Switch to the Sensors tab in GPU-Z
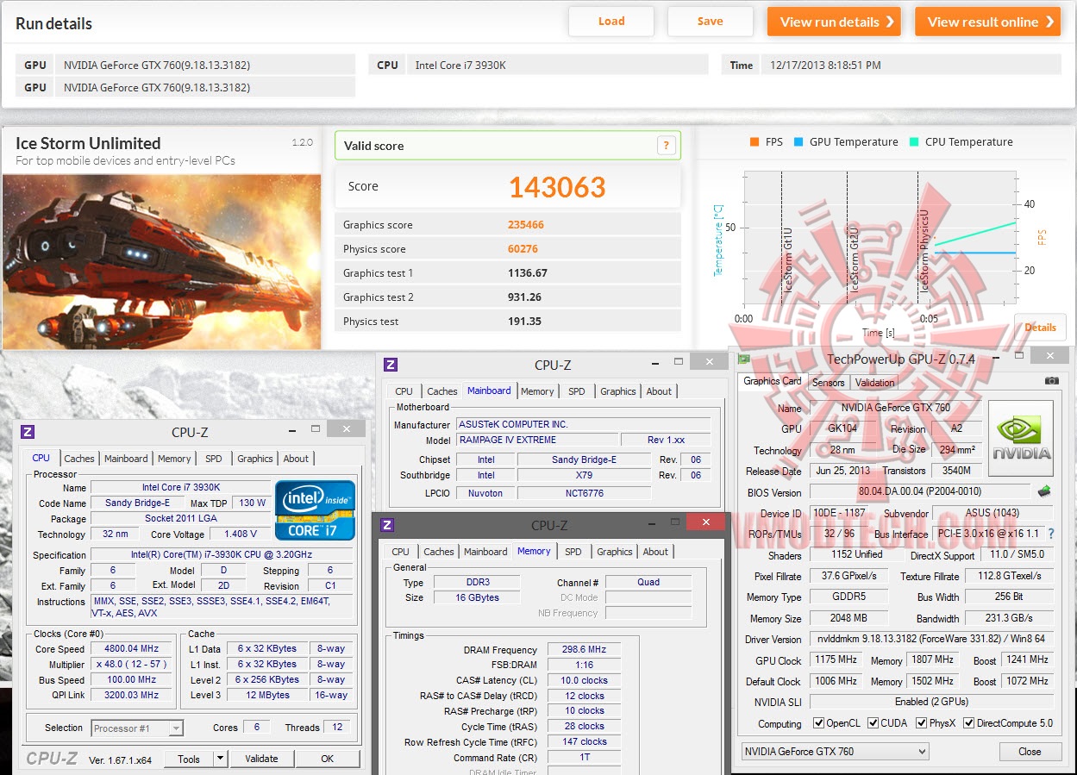The width and height of the screenshot is (1077, 775). [829, 383]
